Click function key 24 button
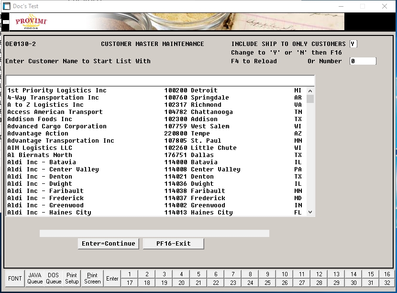 [x=250, y=282]
